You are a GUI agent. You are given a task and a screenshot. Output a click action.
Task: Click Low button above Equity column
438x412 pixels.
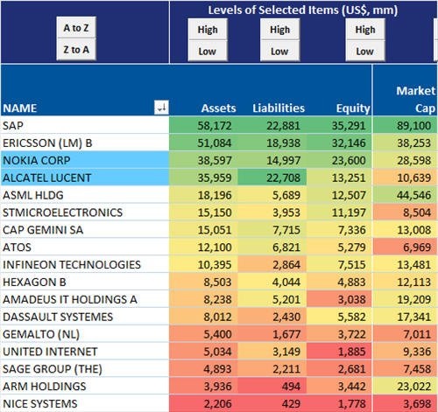tap(365, 52)
